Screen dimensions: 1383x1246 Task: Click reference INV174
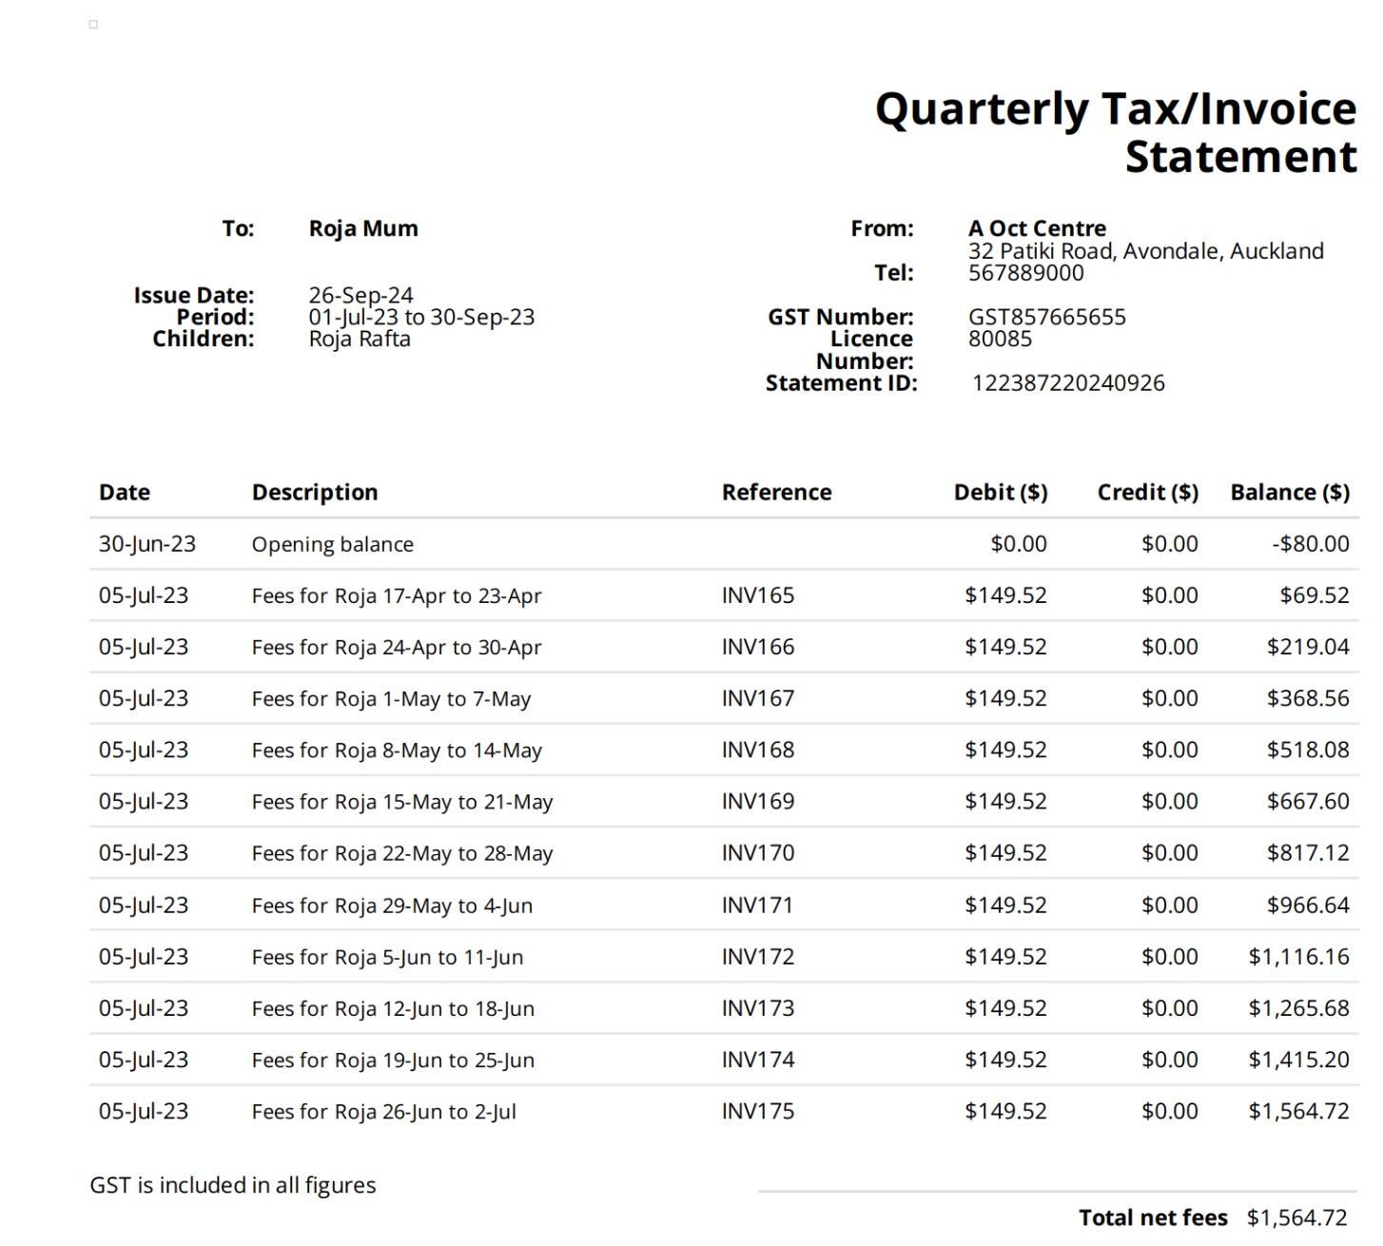point(758,1059)
